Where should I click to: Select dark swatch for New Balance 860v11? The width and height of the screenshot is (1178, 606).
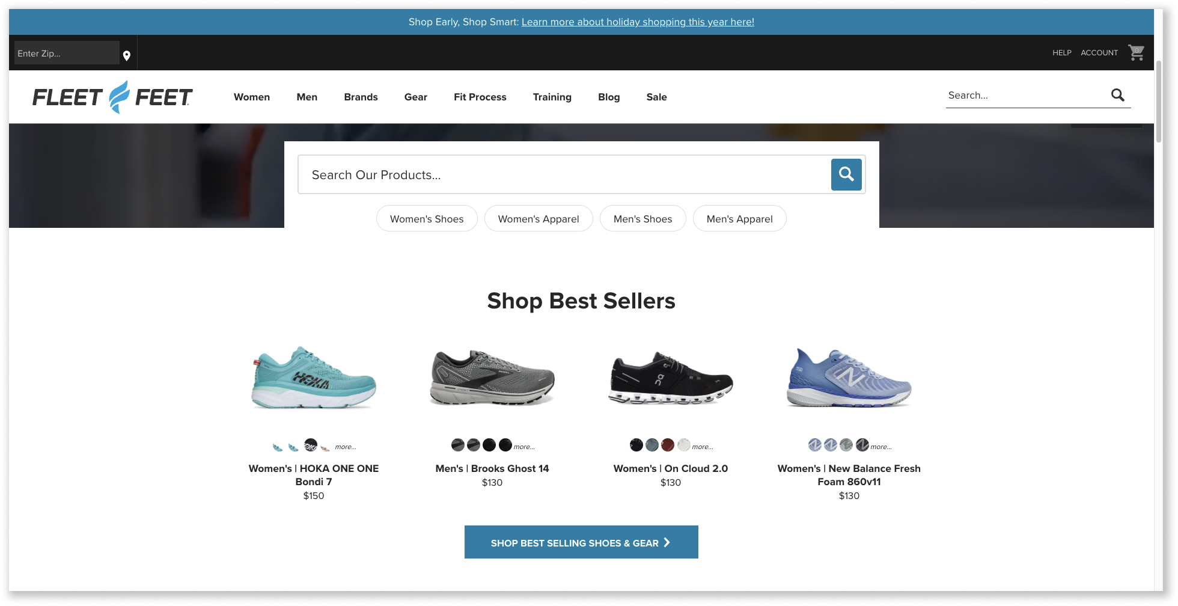click(862, 445)
